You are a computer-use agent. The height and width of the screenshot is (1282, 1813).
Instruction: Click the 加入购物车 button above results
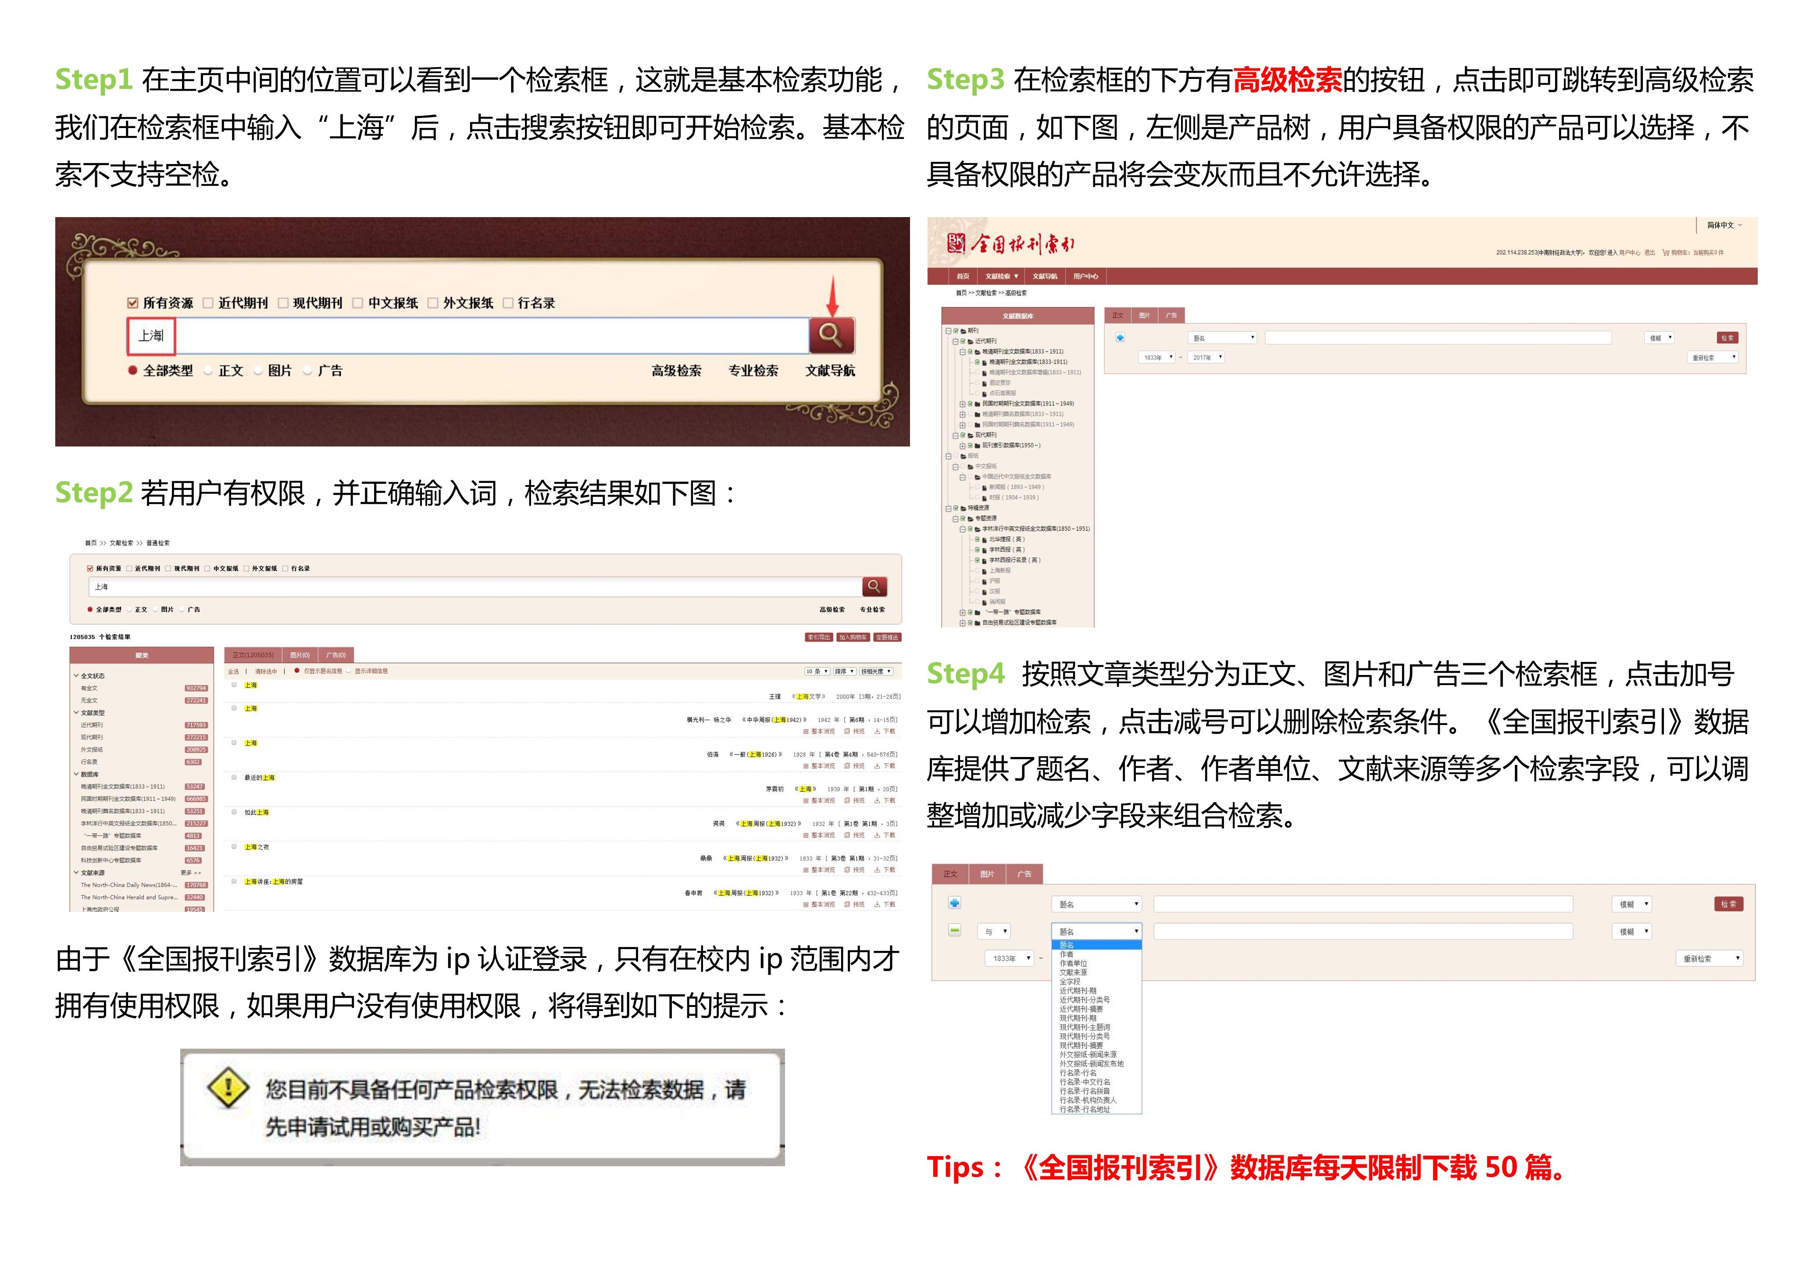click(853, 637)
